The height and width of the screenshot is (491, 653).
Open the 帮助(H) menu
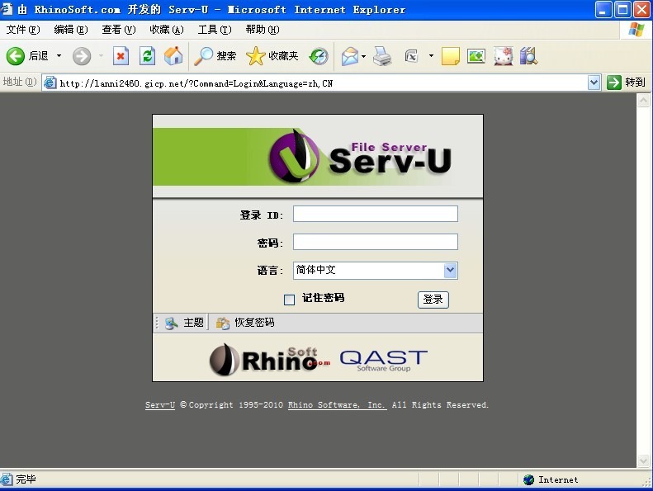coord(263,30)
